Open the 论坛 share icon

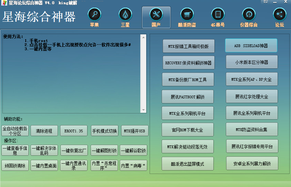tap(280, 14)
